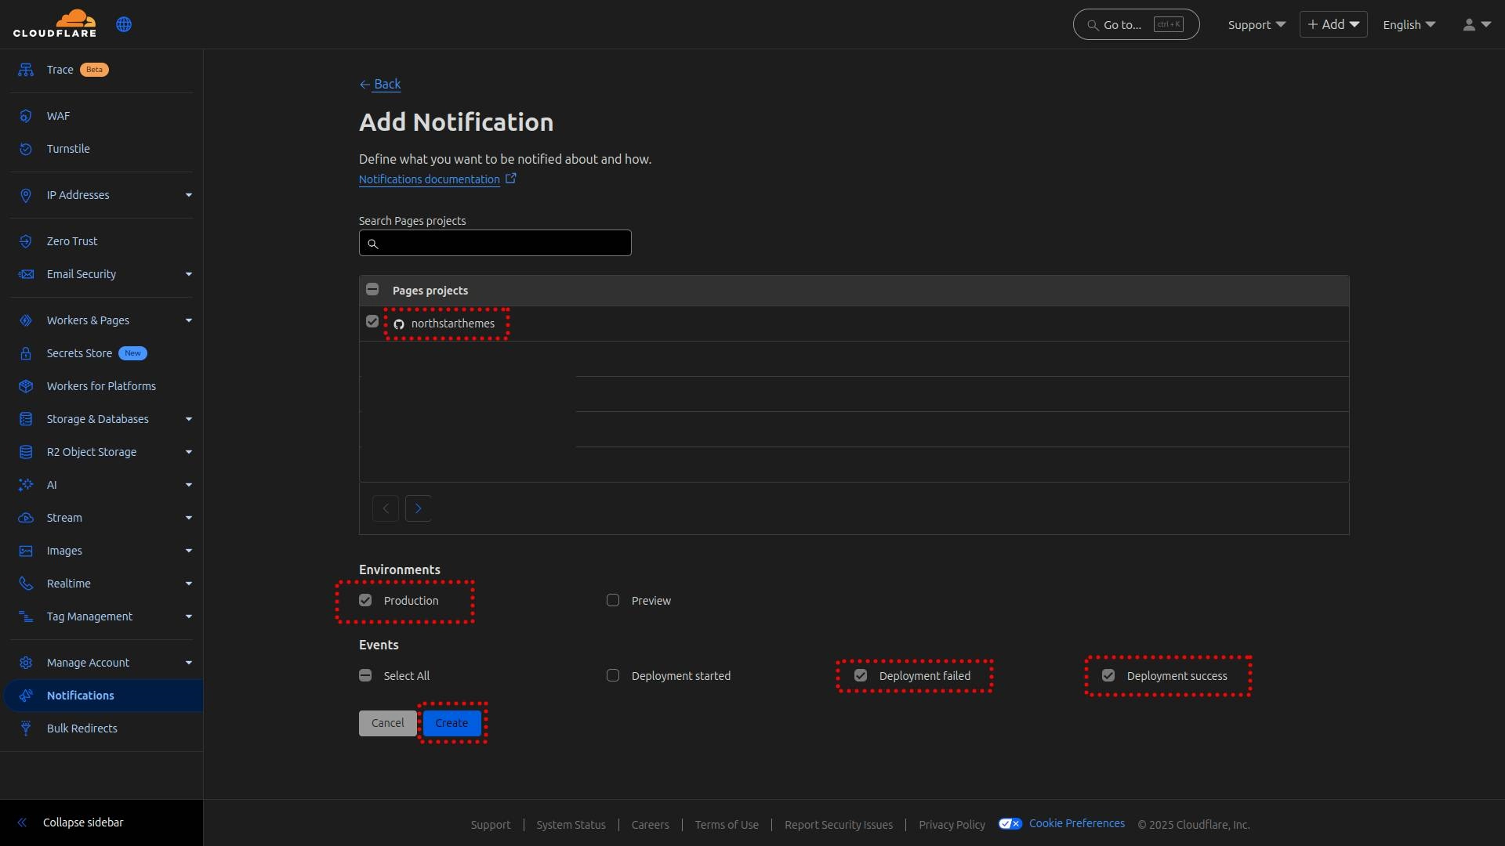The image size is (1505, 846).
Task: Toggle the Cookie Preferences switch icon
Action: coord(1010,823)
